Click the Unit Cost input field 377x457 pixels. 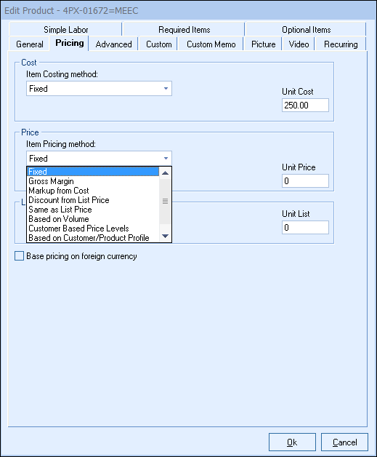305,106
